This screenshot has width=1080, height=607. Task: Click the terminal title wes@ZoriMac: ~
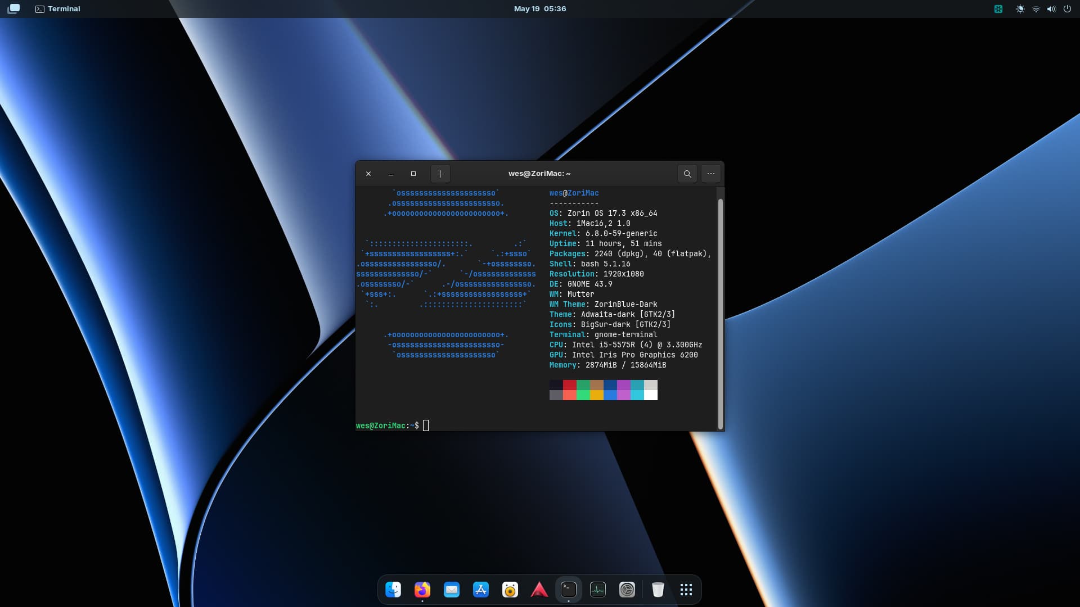tap(539, 174)
